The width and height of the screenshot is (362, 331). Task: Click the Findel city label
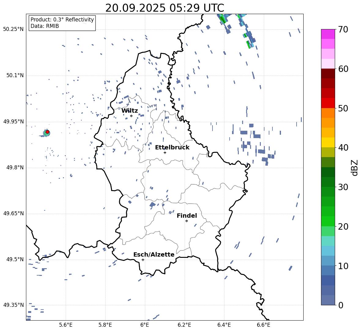(x=187, y=216)
